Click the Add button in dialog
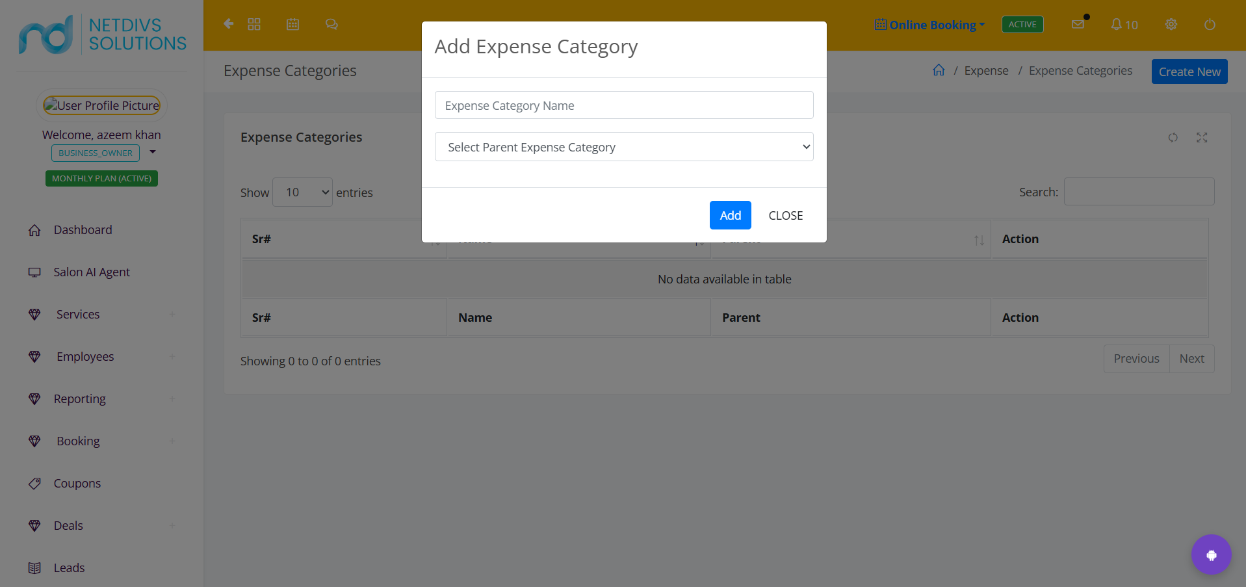This screenshot has width=1246, height=587. (730, 215)
